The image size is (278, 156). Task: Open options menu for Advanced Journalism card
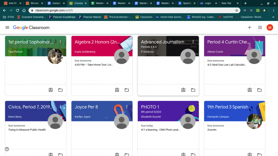pos(193,42)
